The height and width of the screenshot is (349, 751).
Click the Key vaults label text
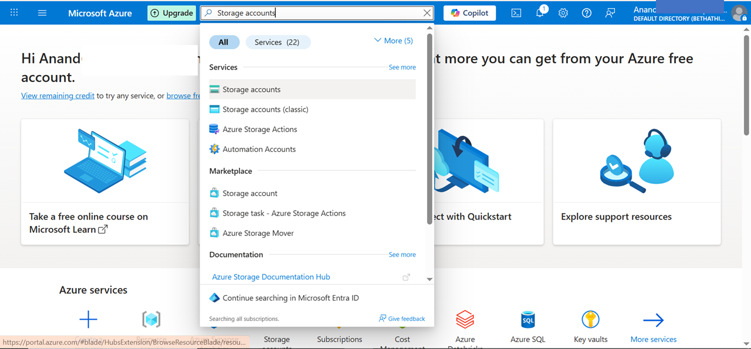tap(591, 339)
